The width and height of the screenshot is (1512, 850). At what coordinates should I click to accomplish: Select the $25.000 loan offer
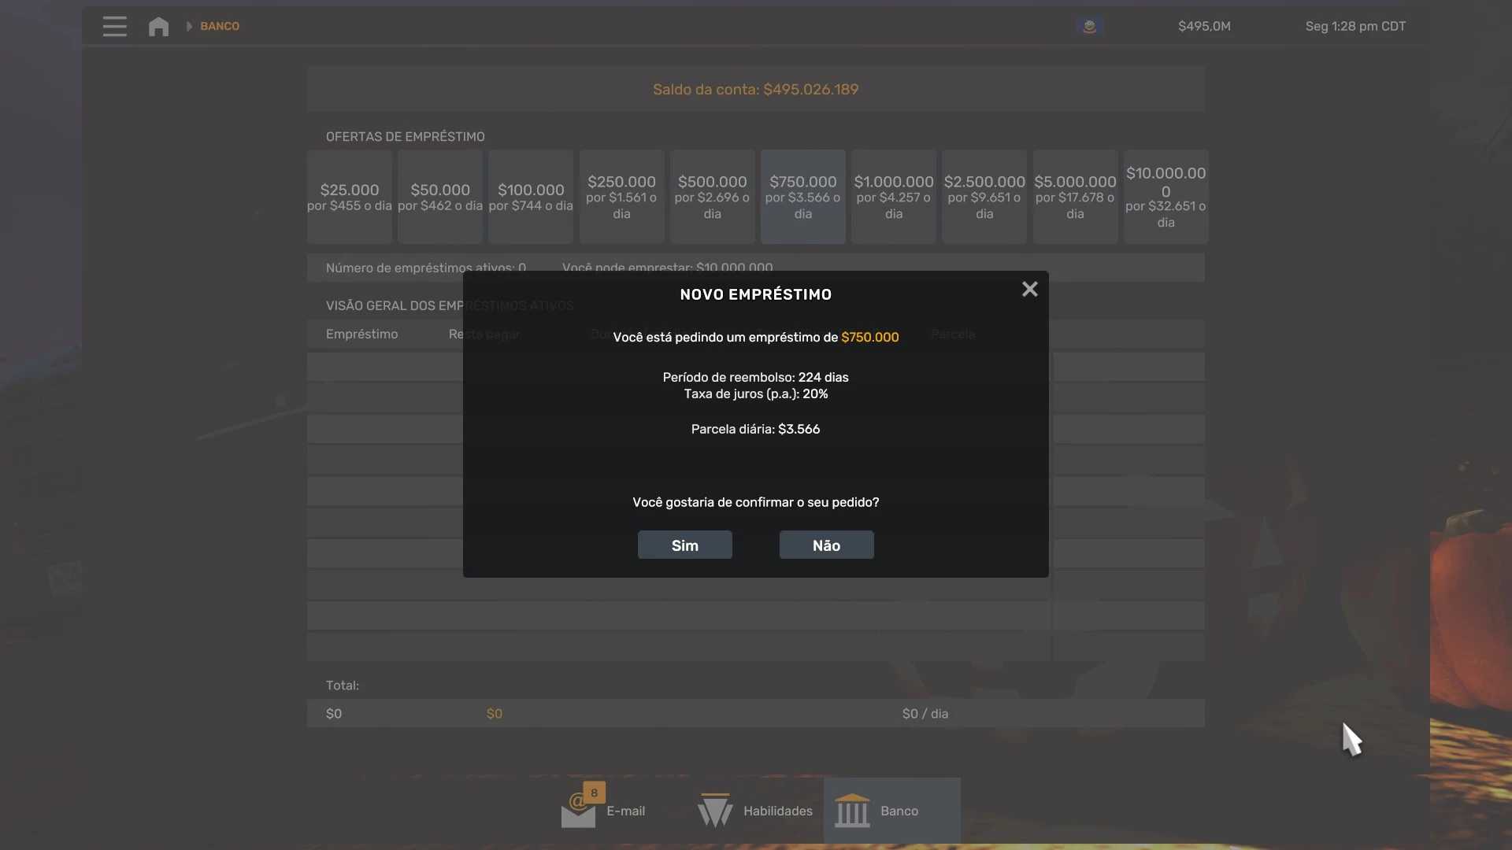(x=349, y=197)
